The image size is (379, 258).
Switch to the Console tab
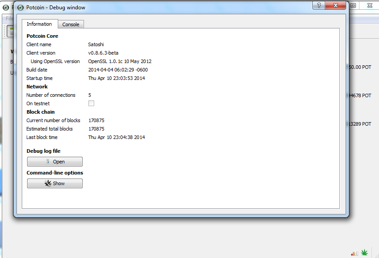[71, 24]
